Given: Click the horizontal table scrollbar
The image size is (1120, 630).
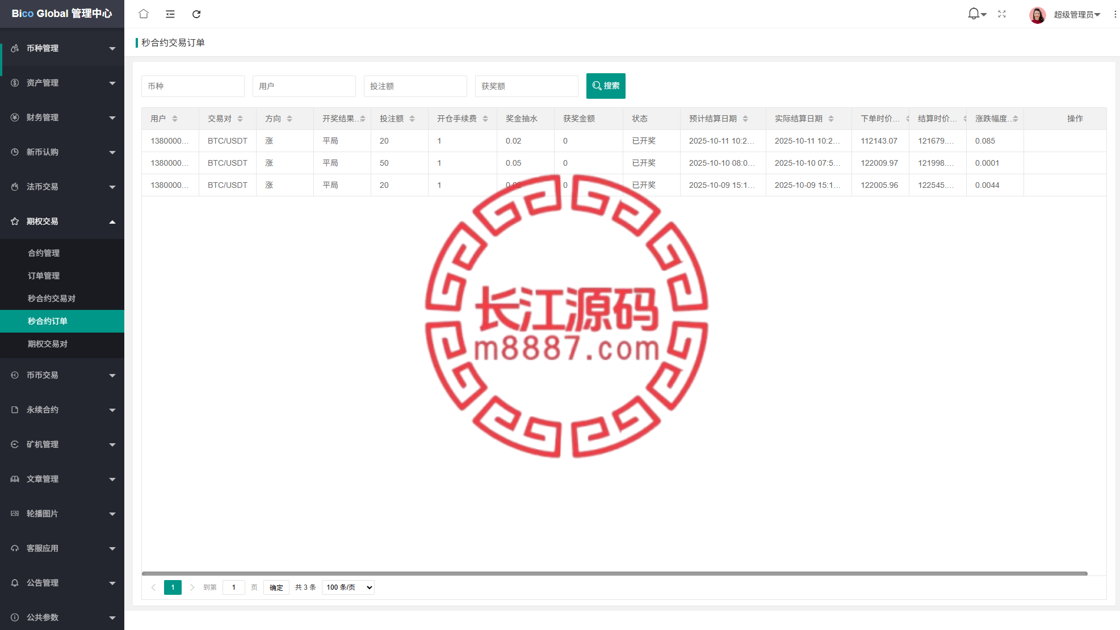Looking at the screenshot, I should click(615, 574).
